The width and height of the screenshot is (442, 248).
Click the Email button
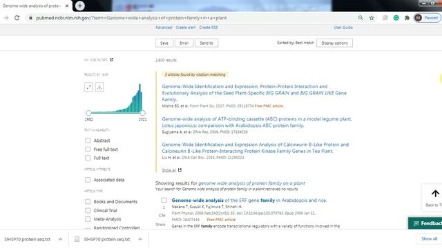184,43
